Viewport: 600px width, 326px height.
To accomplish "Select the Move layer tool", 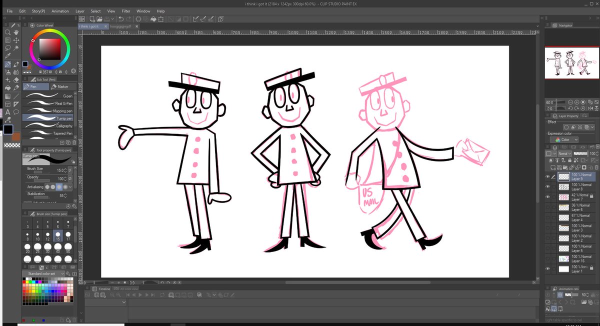I will coord(16,40).
